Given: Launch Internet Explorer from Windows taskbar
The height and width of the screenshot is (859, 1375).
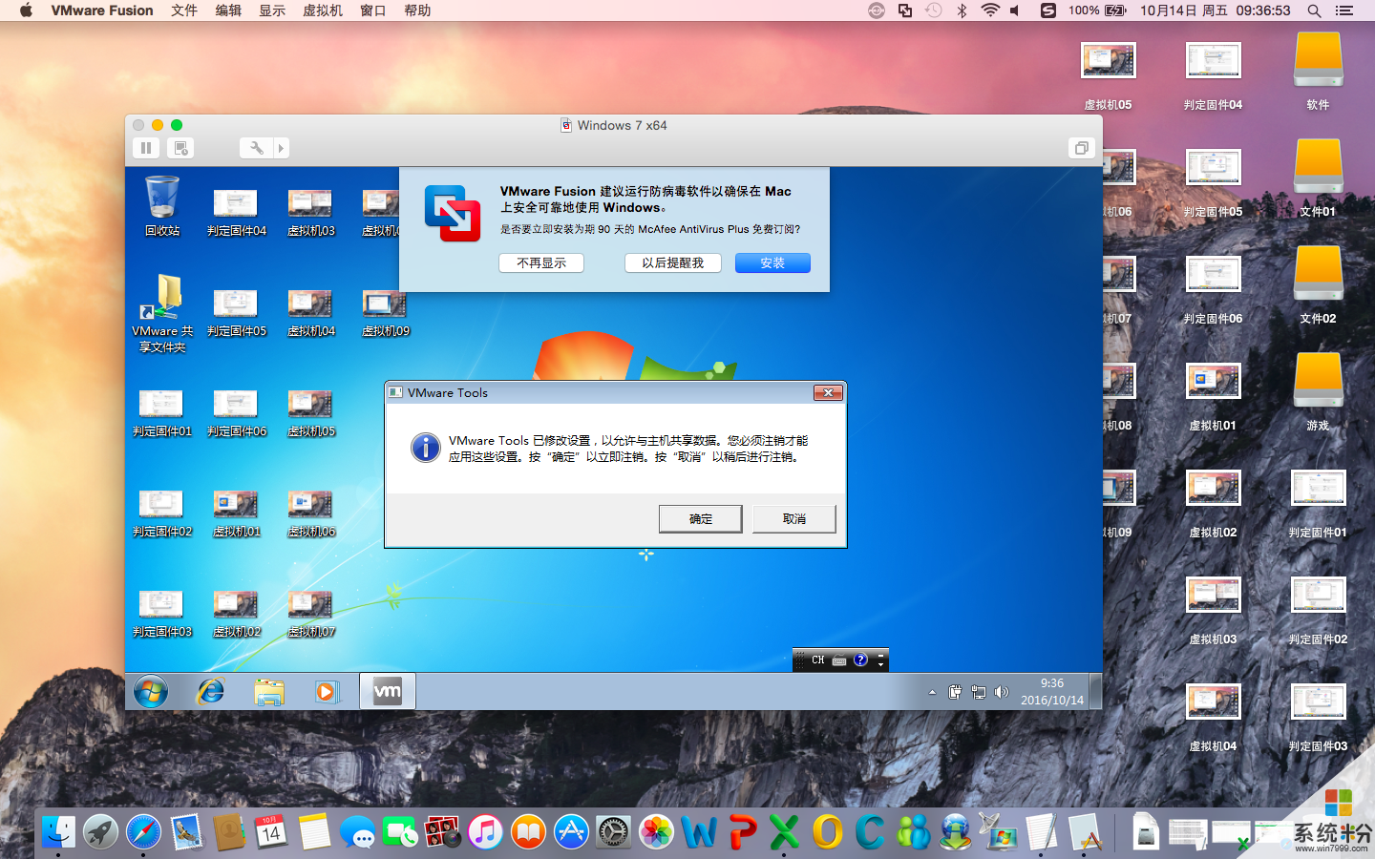Looking at the screenshot, I should tap(210, 691).
